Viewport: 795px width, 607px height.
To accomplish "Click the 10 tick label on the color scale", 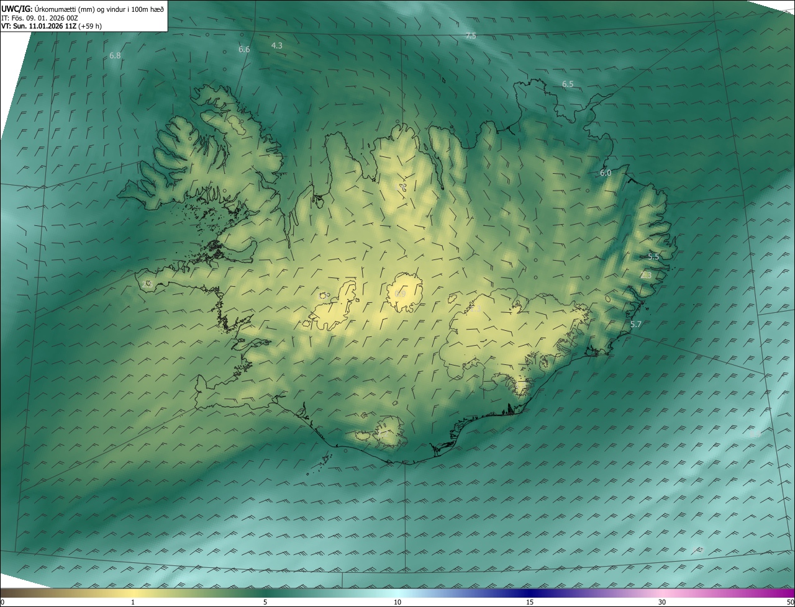I will (x=397, y=602).
